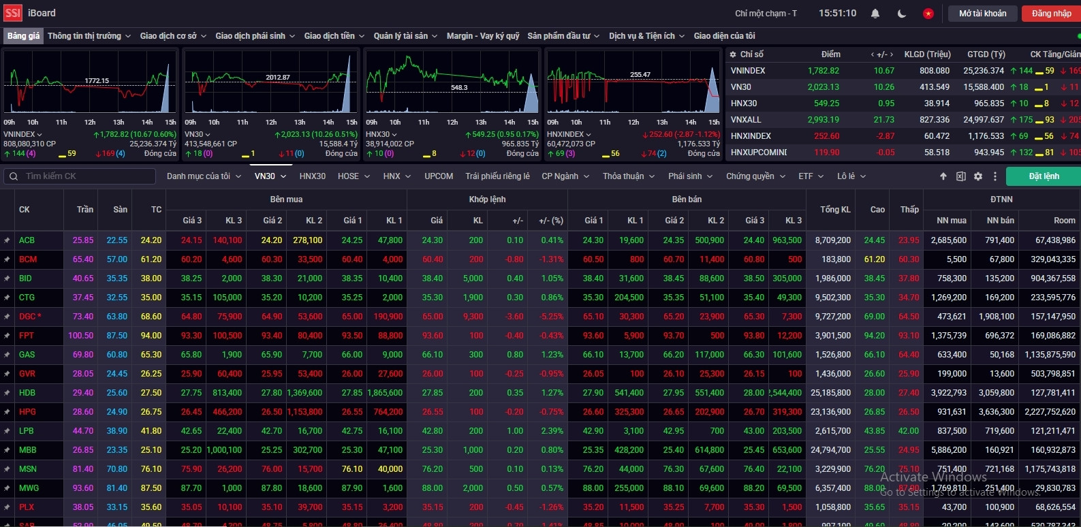
Task: Focus the Tìm kiếm CK search field
Action: click(85, 176)
